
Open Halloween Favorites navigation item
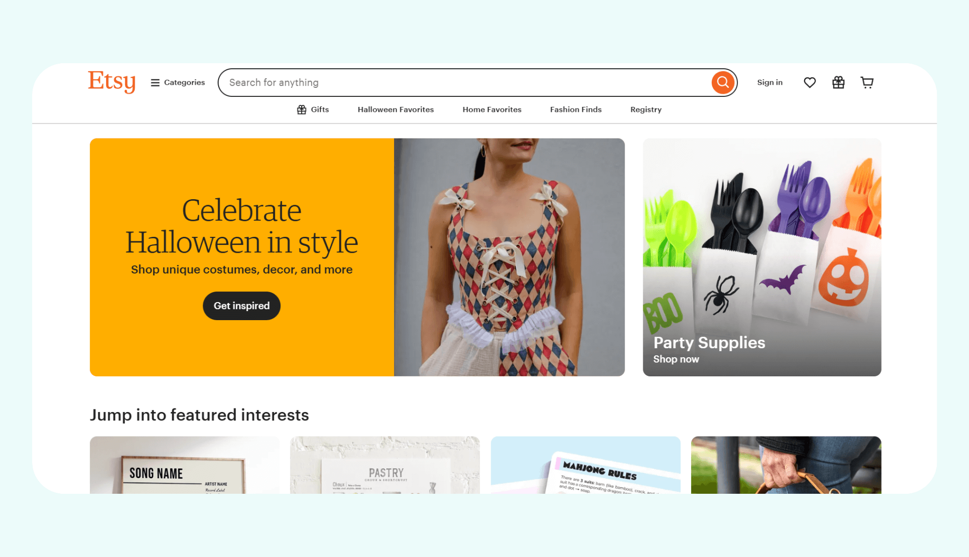click(x=396, y=109)
